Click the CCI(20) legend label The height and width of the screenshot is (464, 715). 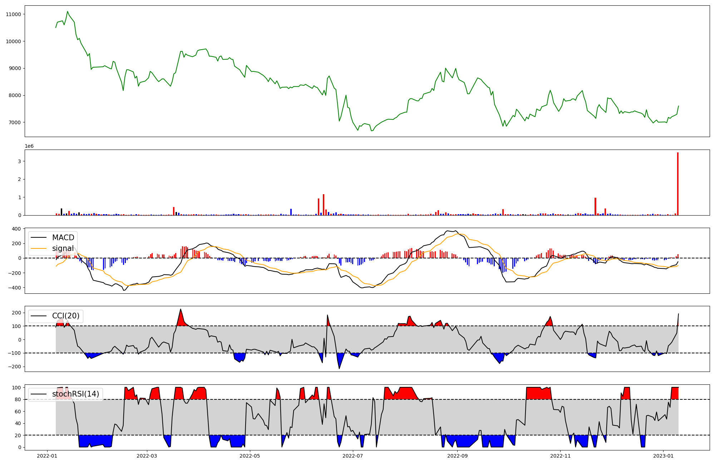pyautogui.click(x=66, y=316)
